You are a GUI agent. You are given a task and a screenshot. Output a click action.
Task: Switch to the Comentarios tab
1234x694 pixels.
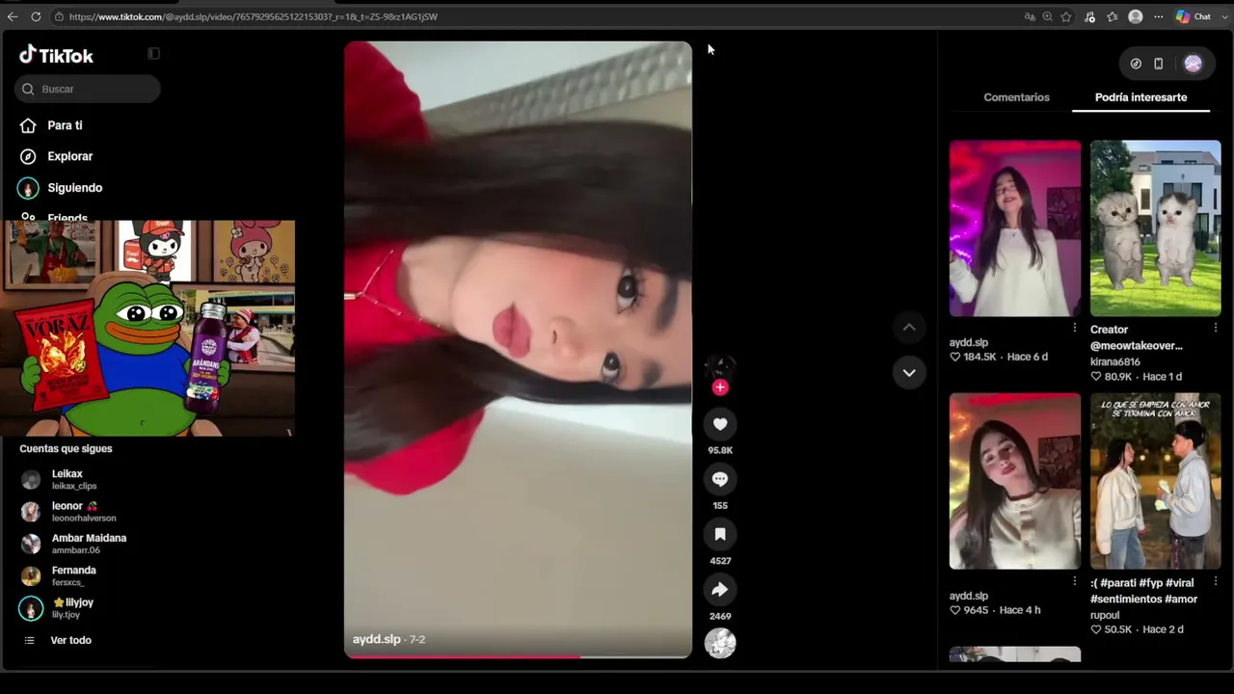point(1016,97)
